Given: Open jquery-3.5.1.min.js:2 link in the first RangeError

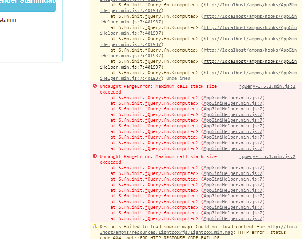Looking at the screenshot, I should pos(267,86).
